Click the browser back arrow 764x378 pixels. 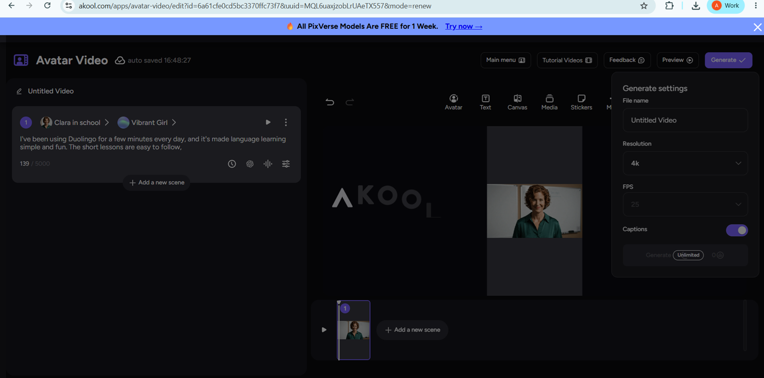pyautogui.click(x=11, y=5)
